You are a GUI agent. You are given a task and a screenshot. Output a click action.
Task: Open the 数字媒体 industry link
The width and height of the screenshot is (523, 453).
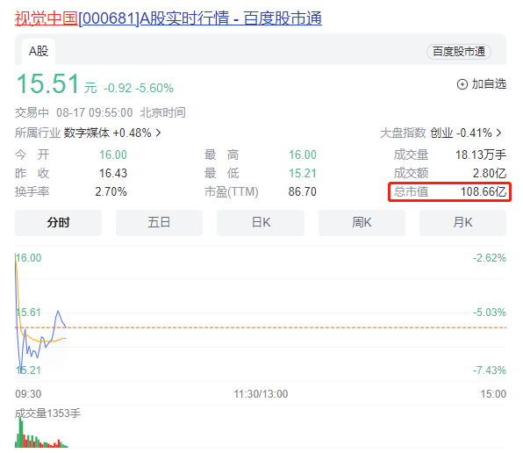point(86,133)
